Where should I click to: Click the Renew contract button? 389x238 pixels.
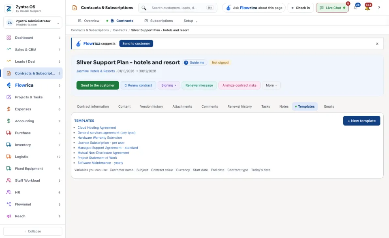138,85
